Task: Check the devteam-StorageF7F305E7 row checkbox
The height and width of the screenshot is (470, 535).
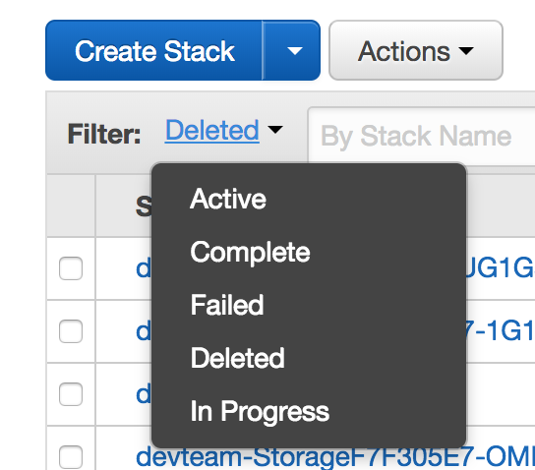Action: [x=71, y=457]
